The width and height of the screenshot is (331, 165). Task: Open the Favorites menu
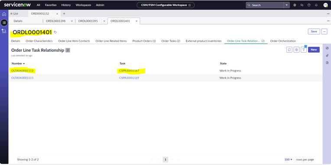tap(51, 5)
